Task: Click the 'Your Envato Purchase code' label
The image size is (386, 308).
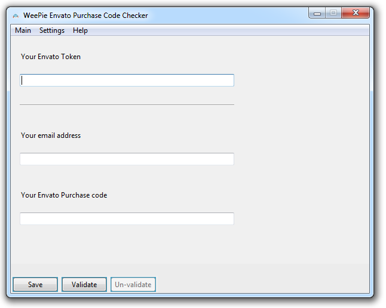Action: [x=64, y=195]
